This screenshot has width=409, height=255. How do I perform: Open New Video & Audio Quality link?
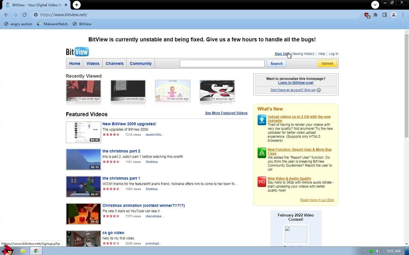(x=289, y=178)
